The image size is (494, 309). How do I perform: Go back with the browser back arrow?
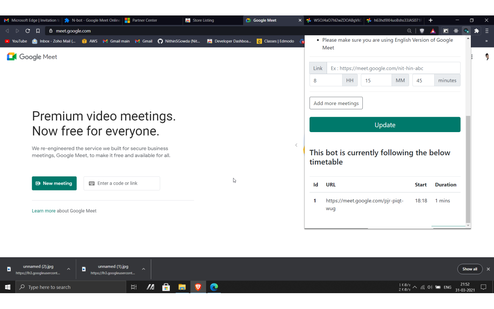click(x=7, y=31)
